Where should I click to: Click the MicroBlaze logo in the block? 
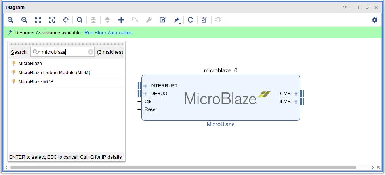click(227, 98)
